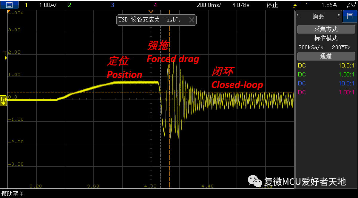Screen dimensions: 358x198
Task: Enable channel 3 in the top bar
Action: 112,5
